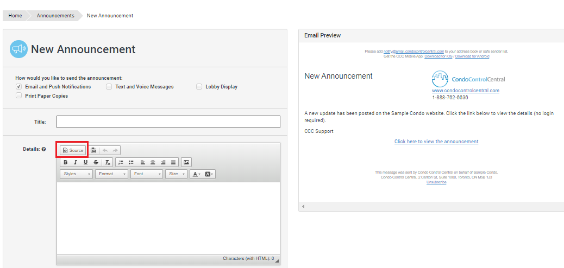Toggle bold formatting in editor
Image resolution: width=564 pixels, height=268 pixels.
66,162
